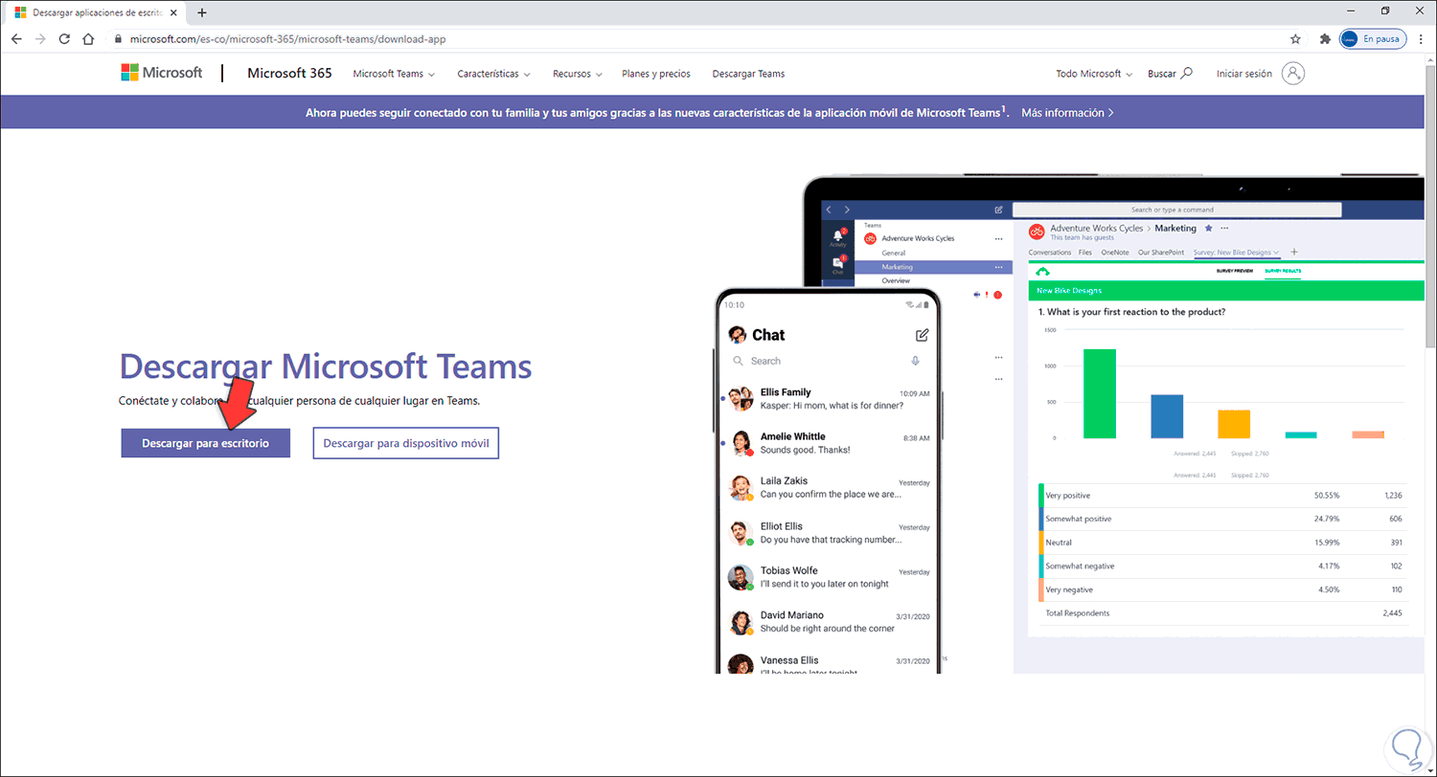Click the Somewhat negative survey row
This screenshot has height=777, width=1437.
(x=1222, y=566)
